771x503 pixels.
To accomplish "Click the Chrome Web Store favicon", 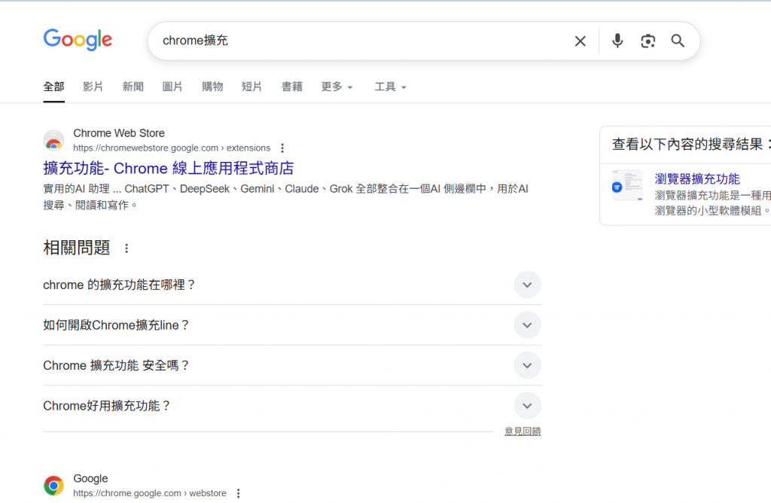I will (53, 141).
